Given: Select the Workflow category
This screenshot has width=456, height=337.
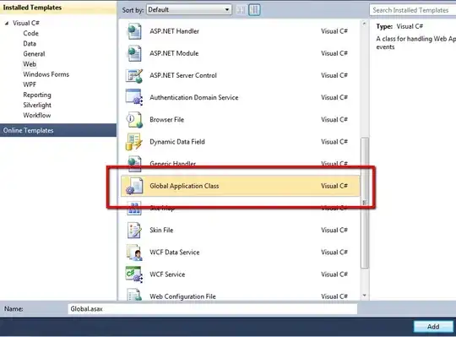Looking at the screenshot, I should click(37, 116).
